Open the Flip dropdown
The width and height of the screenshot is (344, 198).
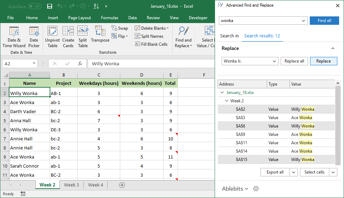tap(120, 36)
